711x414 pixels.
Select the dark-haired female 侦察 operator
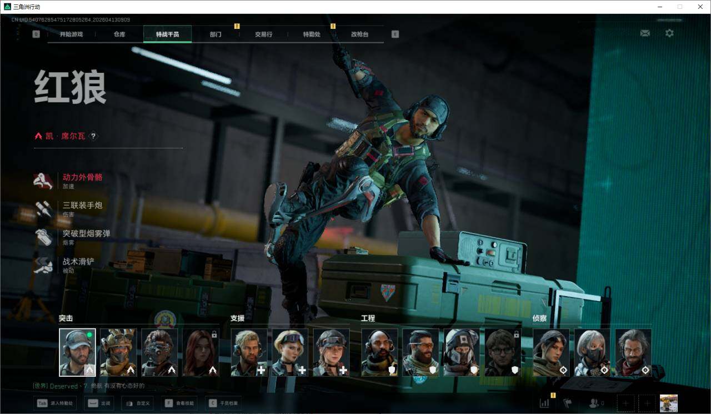click(551, 352)
